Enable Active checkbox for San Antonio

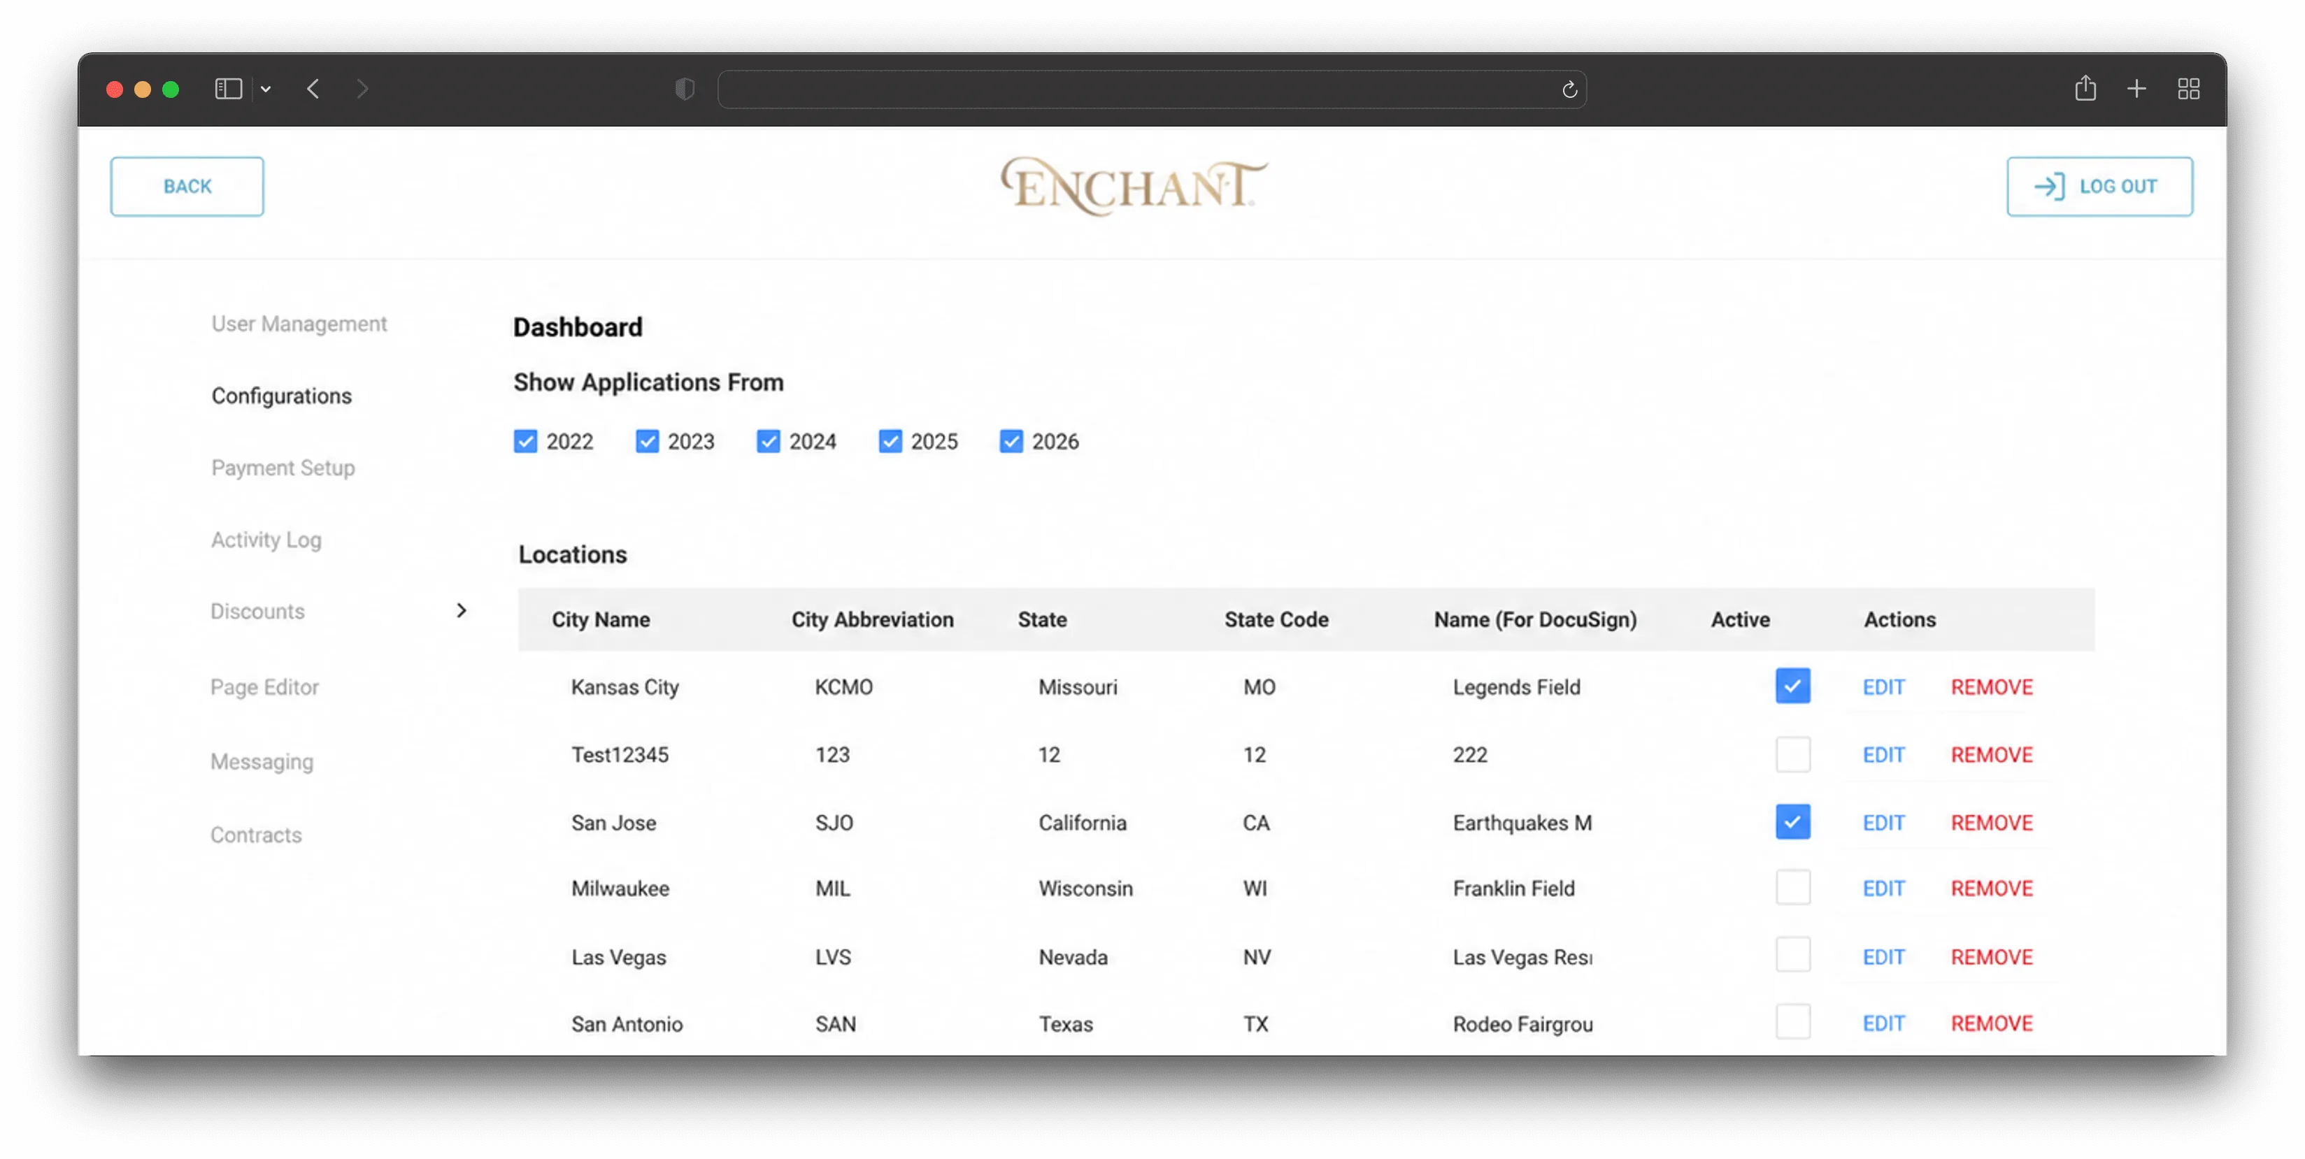click(1792, 1022)
